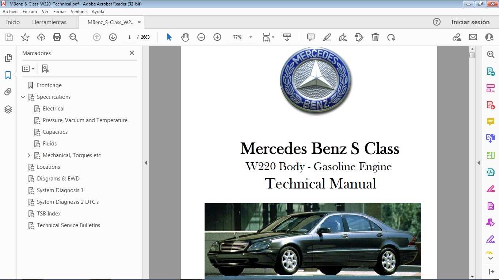Click the upload to cloud icon
The image size is (499, 280).
41,37
